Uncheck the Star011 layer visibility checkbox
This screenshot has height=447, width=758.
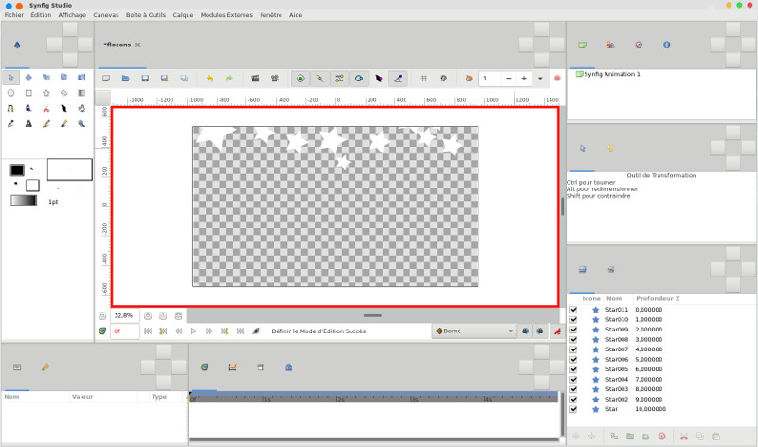(x=573, y=310)
